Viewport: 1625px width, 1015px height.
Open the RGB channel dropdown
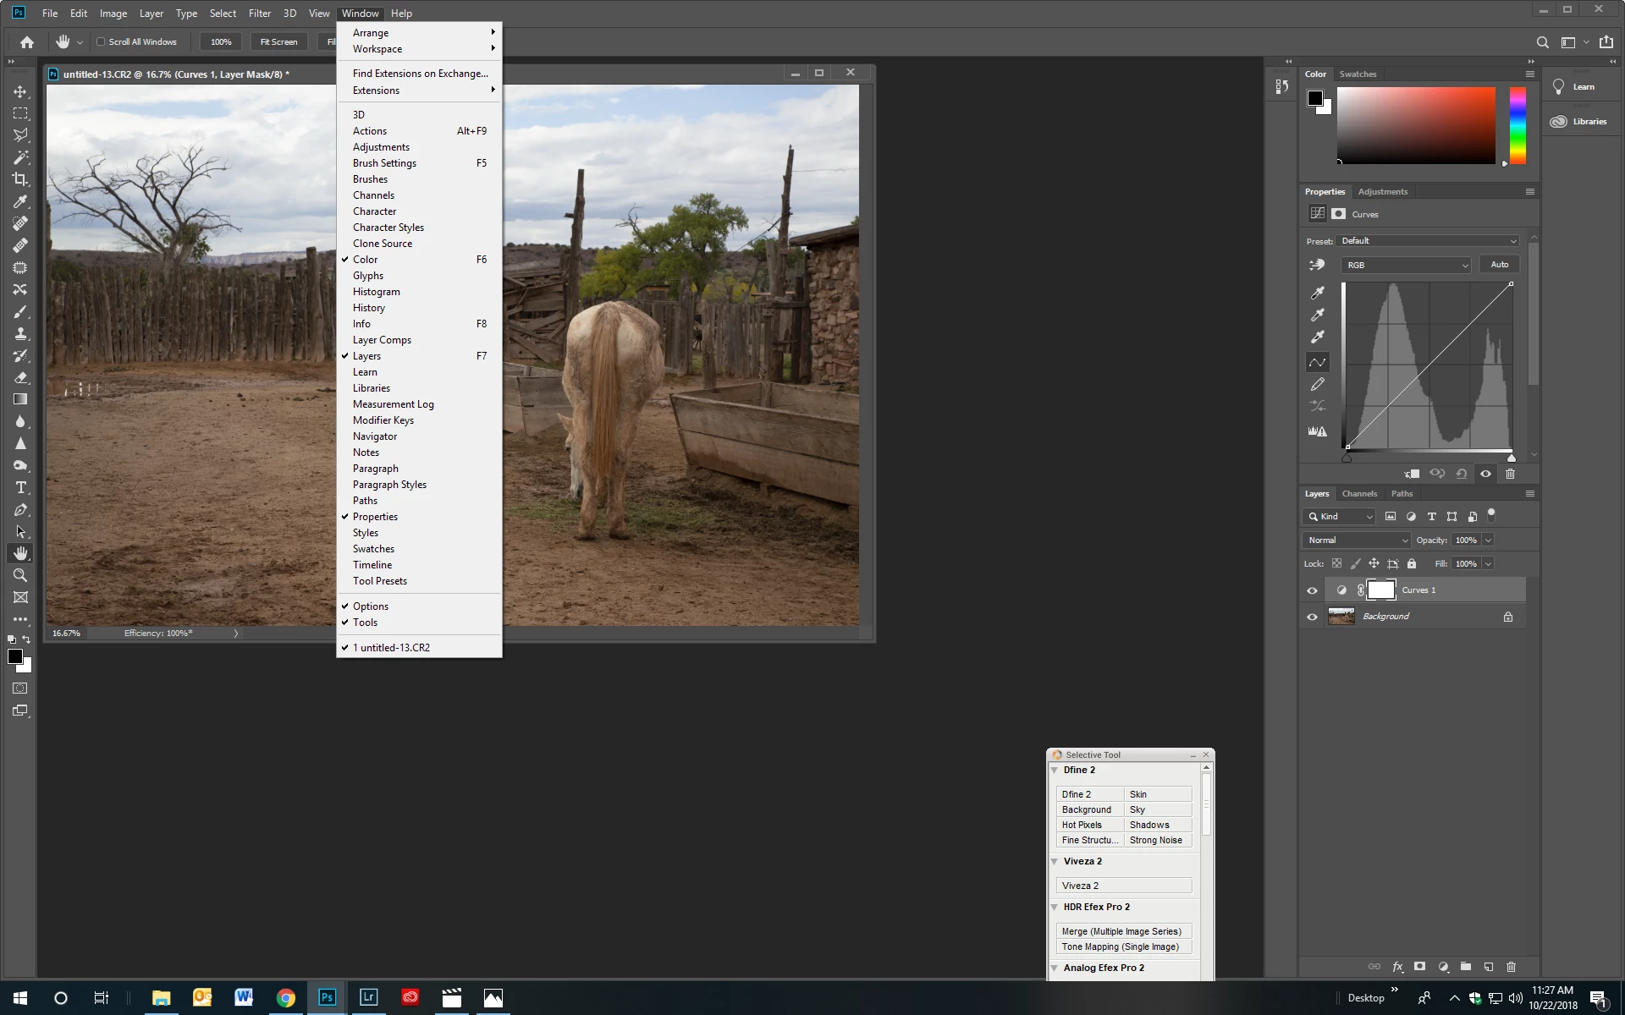point(1405,265)
